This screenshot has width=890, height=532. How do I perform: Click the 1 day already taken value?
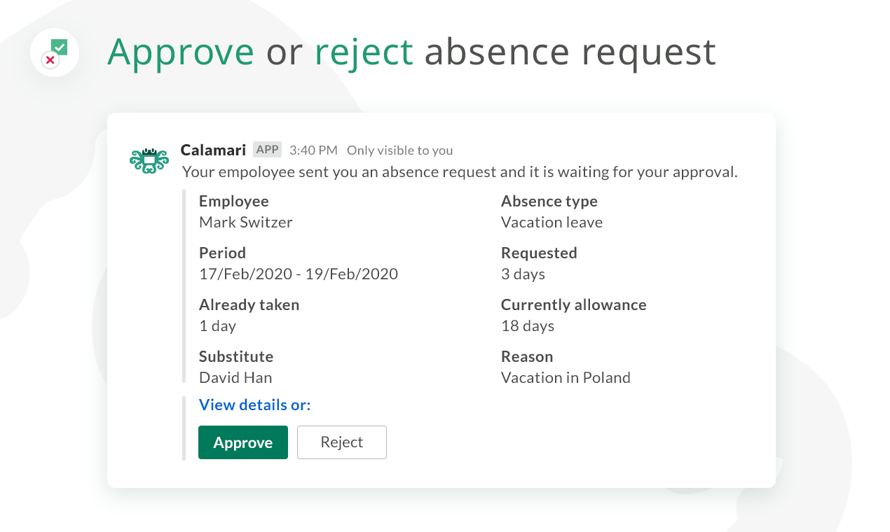click(x=218, y=326)
